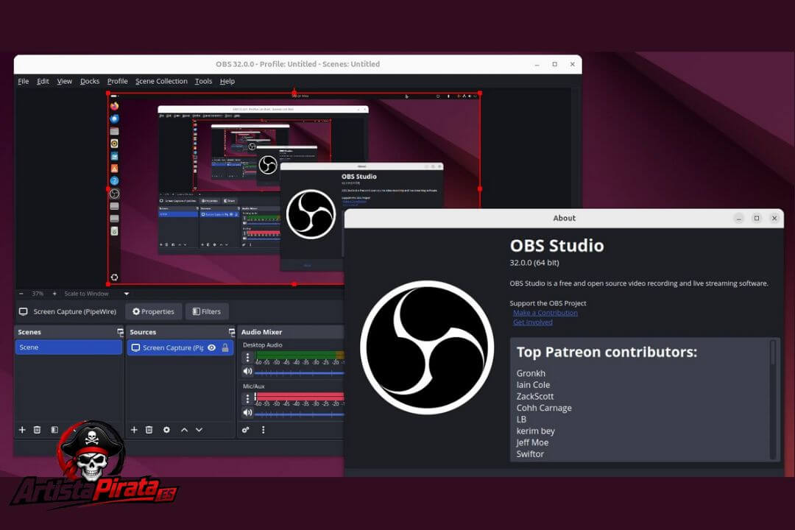Screen dimensions: 795x530
Task: Zoom out the preview with minus button
Action: pos(21,294)
